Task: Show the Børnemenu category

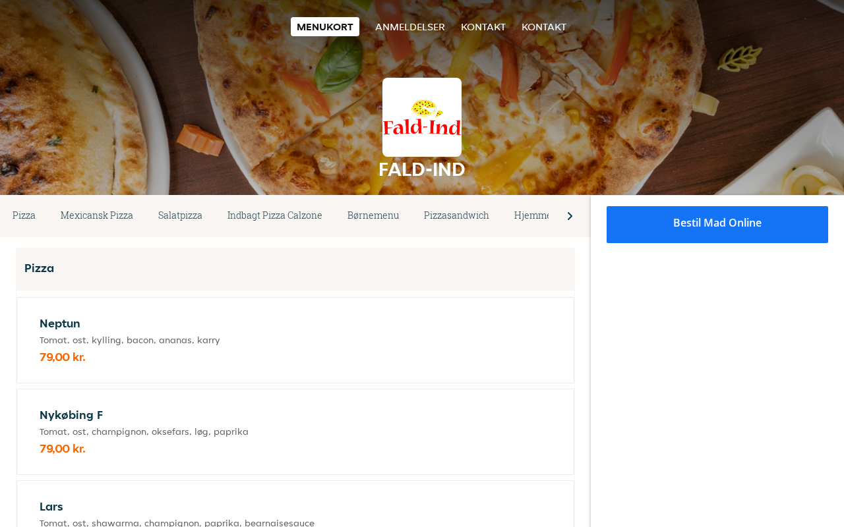Action: 373,215
